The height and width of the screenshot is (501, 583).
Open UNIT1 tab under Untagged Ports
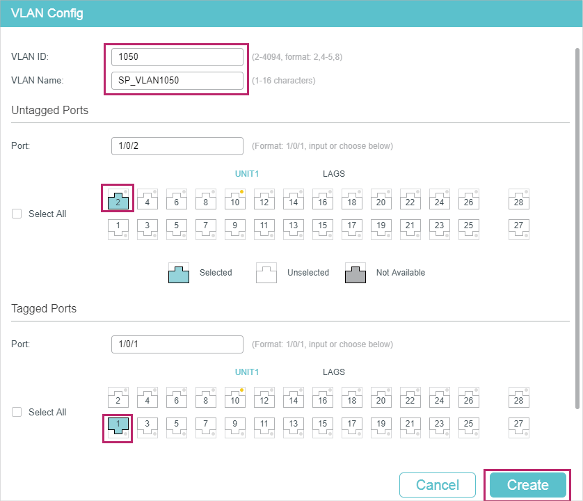point(246,174)
